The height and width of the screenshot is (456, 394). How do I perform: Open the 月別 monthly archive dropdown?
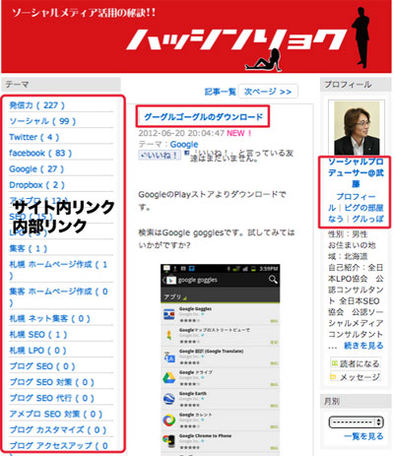point(356,423)
